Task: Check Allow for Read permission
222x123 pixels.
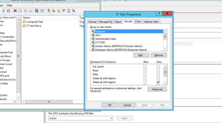Action: click(145, 70)
